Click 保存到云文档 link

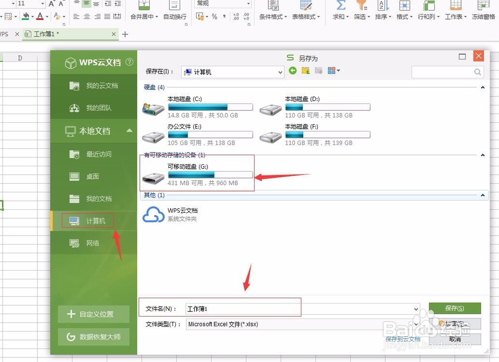point(403,339)
